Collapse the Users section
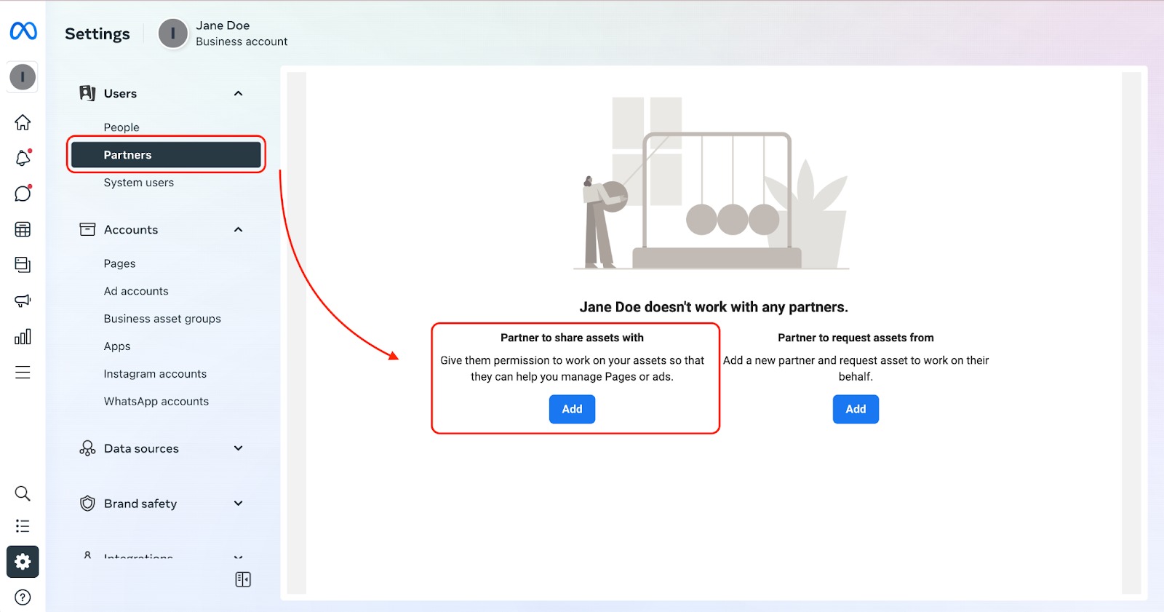The width and height of the screenshot is (1164, 612). click(x=238, y=94)
